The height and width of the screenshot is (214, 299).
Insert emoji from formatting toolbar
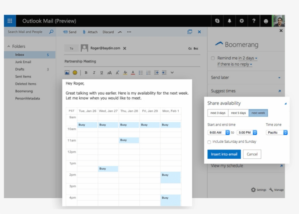[x=75, y=72]
